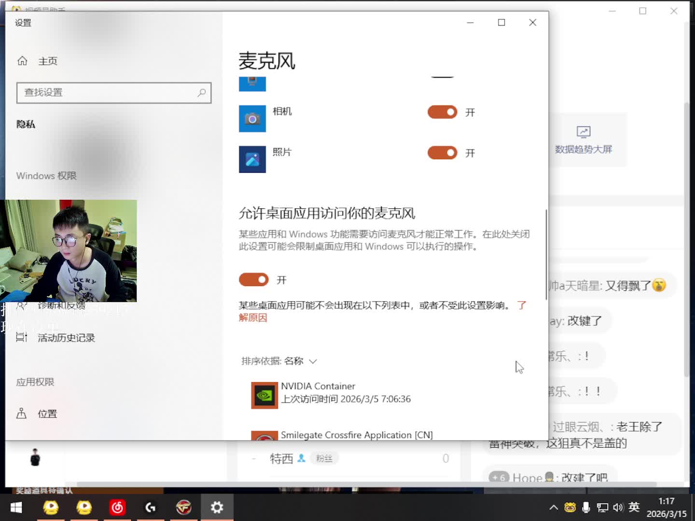This screenshot has height=521, width=695.
Task: Open Logitech G HUB taskbar icon
Action: [x=151, y=507]
